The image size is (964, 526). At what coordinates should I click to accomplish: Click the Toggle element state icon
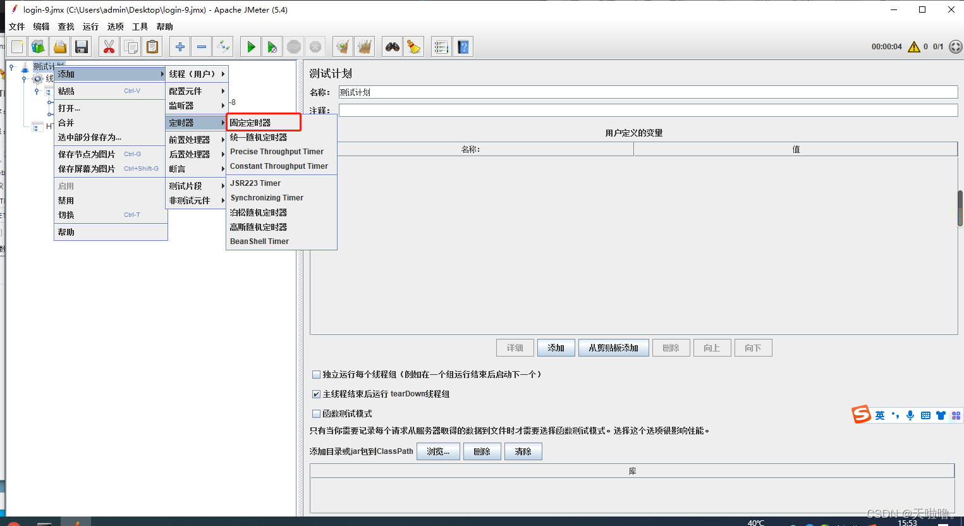tap(223, 47)
